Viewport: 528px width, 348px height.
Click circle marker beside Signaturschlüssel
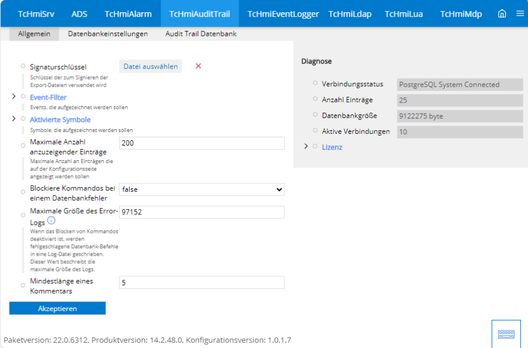[x=23, y=66]
